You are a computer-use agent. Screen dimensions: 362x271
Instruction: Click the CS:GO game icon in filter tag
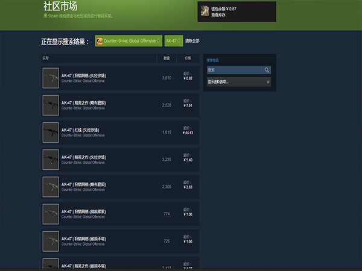click(100, 41)
